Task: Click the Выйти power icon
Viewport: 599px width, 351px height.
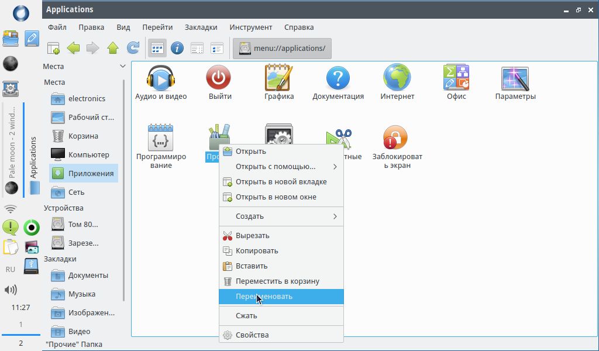Action: point(219,78)
